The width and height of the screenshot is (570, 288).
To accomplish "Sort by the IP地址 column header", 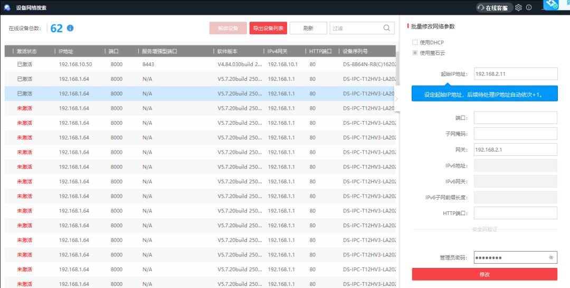I will pos(66,52).
